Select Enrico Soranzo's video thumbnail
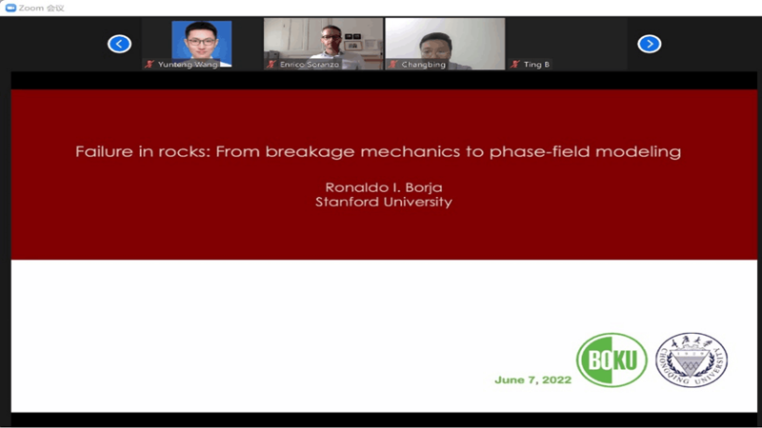The height and width of the screenshot is (428, 762). pyautogui.click(x=323, y=44)
